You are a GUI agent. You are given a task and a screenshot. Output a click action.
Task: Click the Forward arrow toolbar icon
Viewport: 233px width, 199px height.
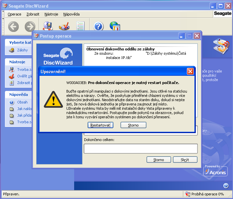tap(30, 27)
